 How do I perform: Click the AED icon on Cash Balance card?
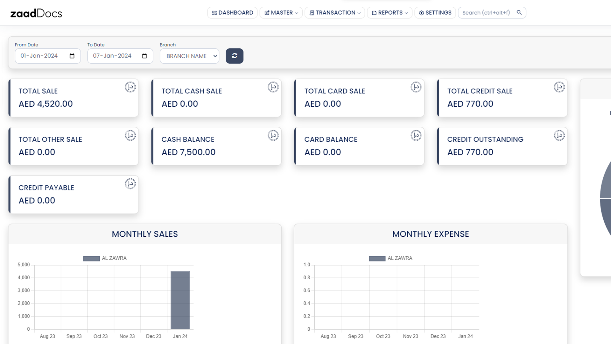[273, 135]
